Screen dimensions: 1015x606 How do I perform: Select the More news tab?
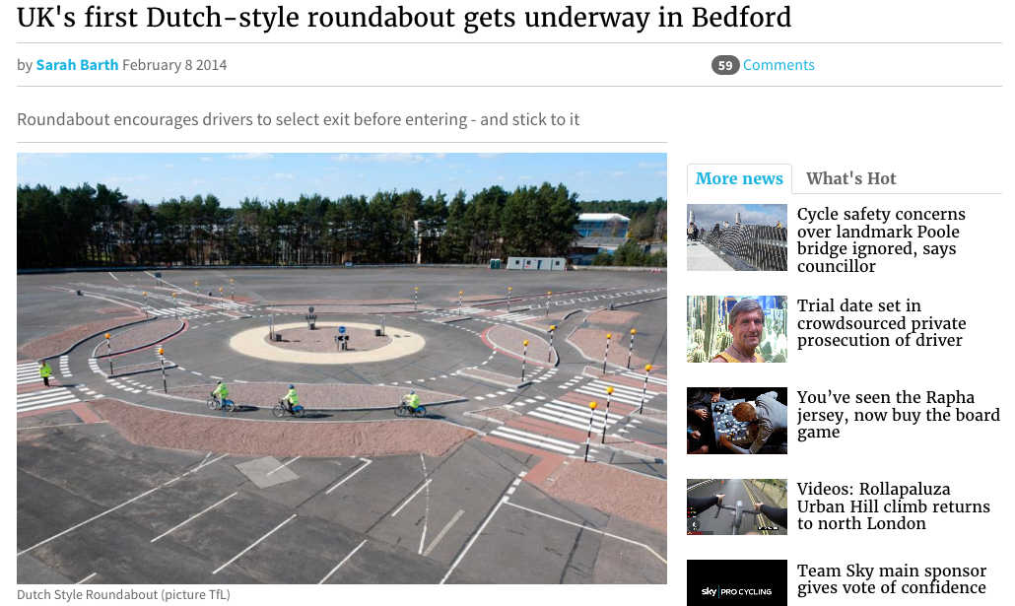pos(739,178)
